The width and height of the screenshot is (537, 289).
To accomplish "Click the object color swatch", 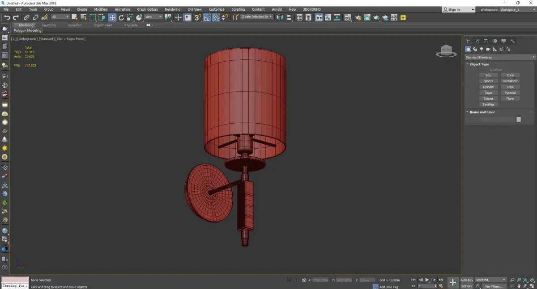I will [x=519, y=119].
